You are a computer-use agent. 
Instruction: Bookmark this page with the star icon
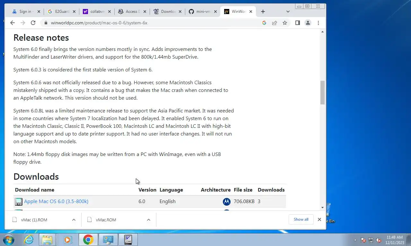[x=285, y=23]
